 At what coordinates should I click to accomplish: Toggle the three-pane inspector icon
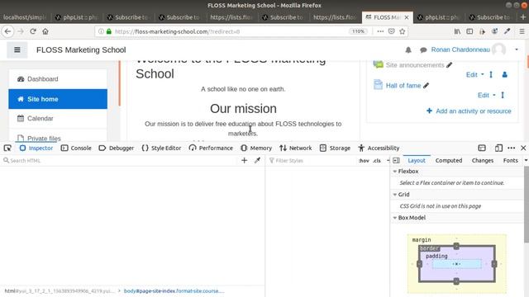(x=397, y=160)
